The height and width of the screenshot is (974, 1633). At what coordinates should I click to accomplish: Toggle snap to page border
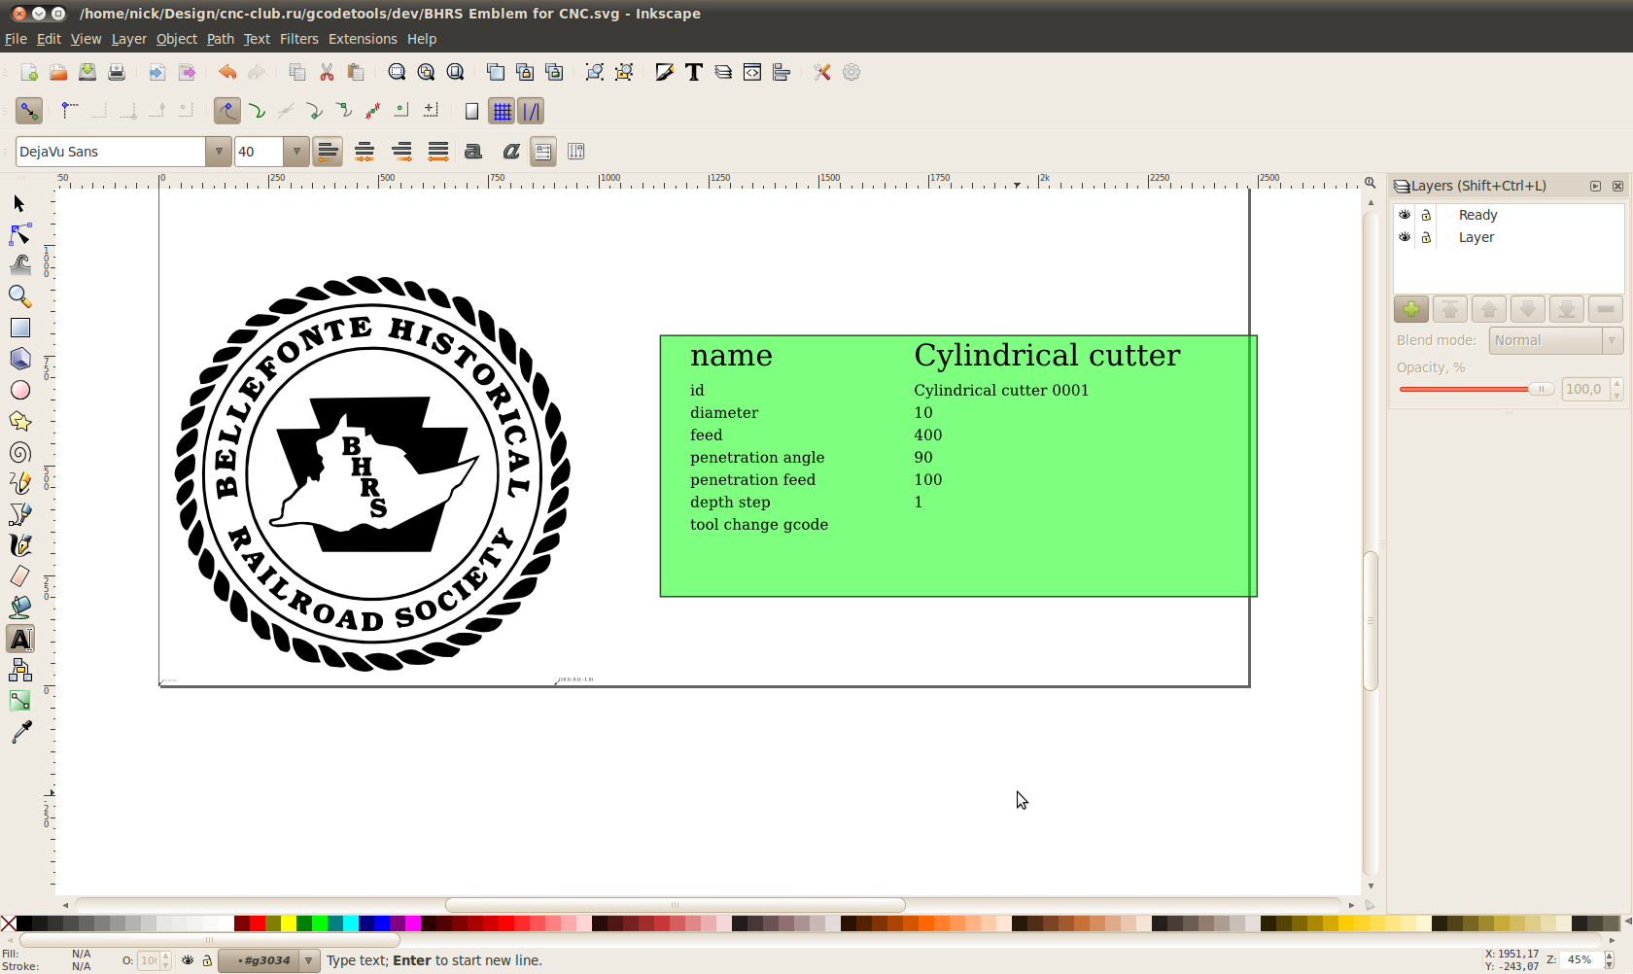(471, 111)
